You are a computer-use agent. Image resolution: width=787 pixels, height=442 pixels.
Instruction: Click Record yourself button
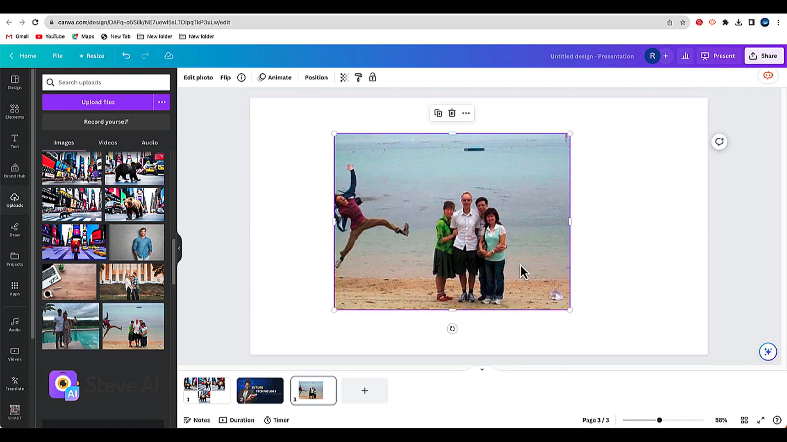click(x=106, y=122)
